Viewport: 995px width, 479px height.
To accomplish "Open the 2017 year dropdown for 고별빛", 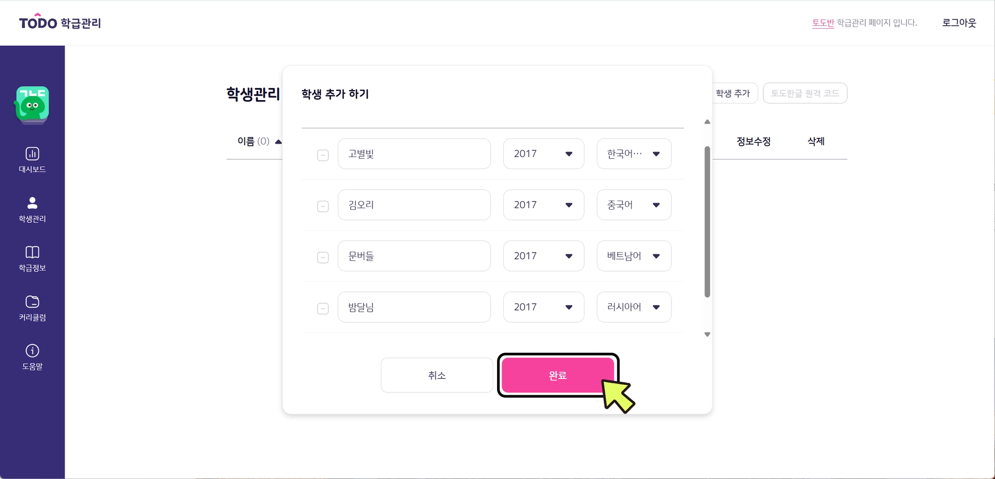I will [x=543, y=154].
